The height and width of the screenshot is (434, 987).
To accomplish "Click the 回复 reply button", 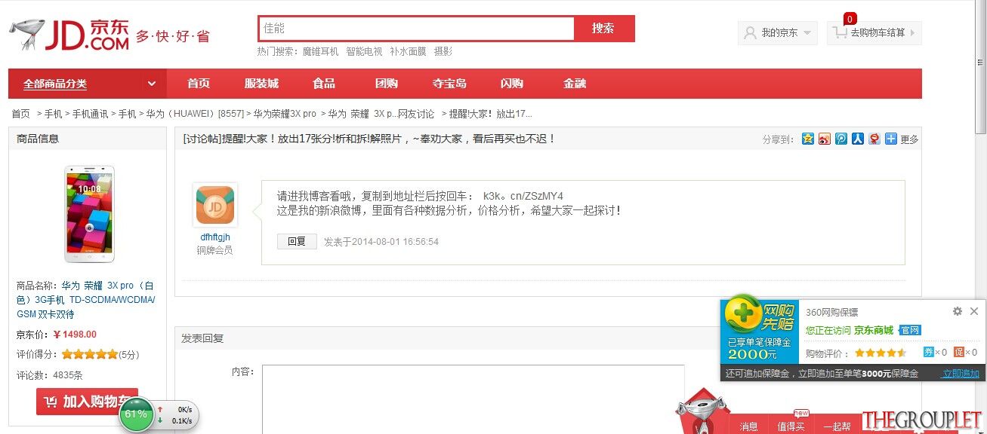I will coord(297,241).
